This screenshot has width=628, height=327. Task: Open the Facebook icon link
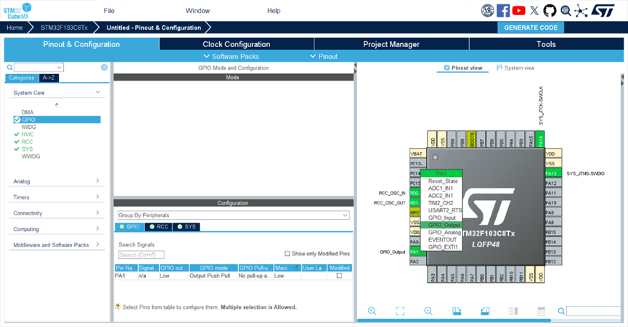(503, 10)
